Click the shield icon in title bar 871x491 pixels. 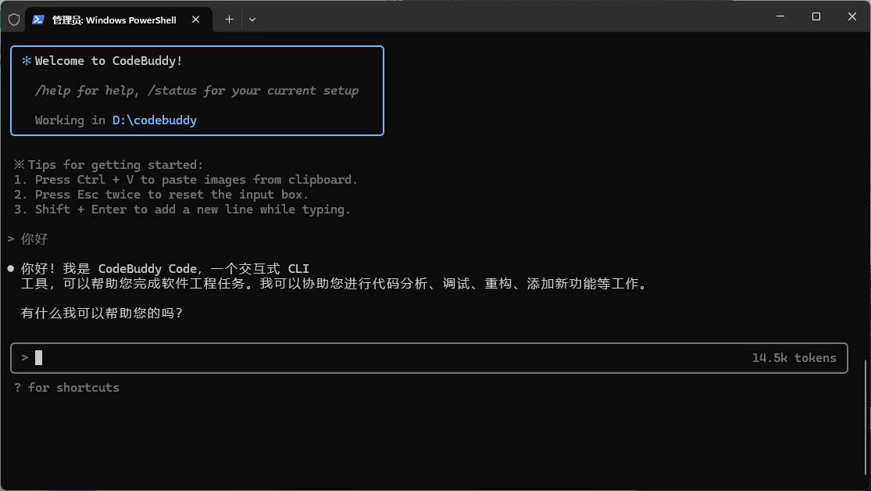point(14,20)
